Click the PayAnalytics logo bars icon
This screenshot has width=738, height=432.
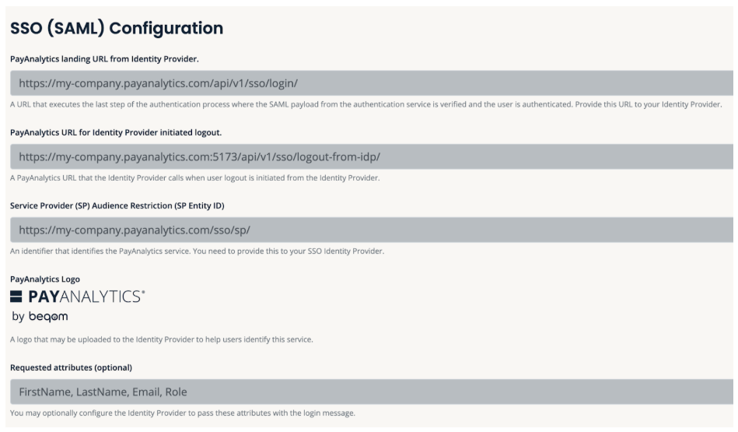(x=17, y=296)
